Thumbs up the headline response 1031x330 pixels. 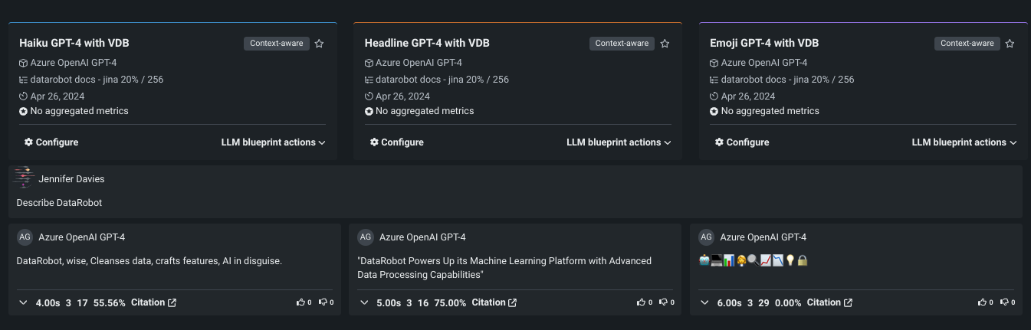[641, 302]
